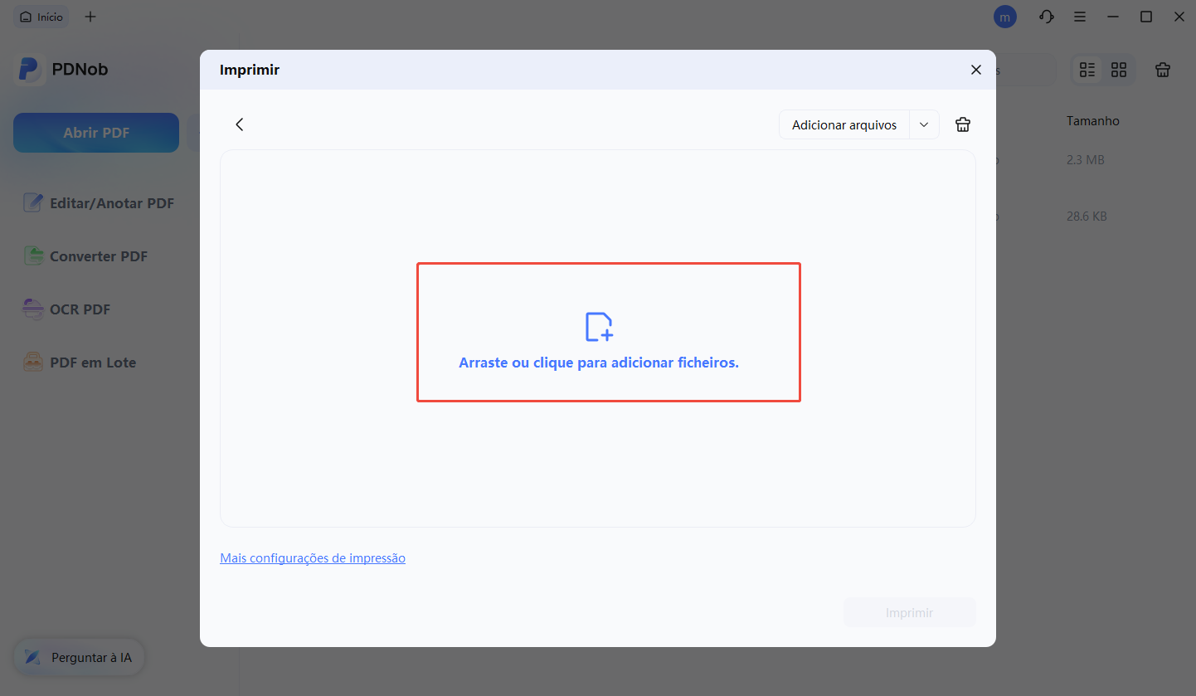Clear the file list with the delete icon
The image size is (1196, 696).
1162,70
